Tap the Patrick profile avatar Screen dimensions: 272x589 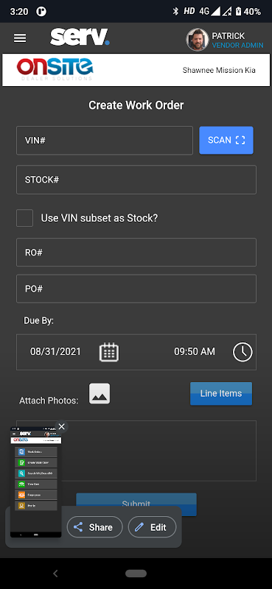(197, 40)
